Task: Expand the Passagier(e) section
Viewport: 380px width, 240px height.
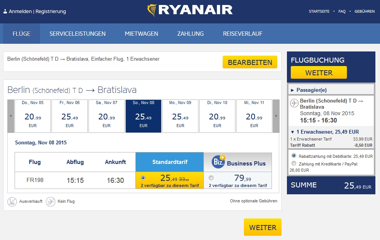Action: click(311, 90)
